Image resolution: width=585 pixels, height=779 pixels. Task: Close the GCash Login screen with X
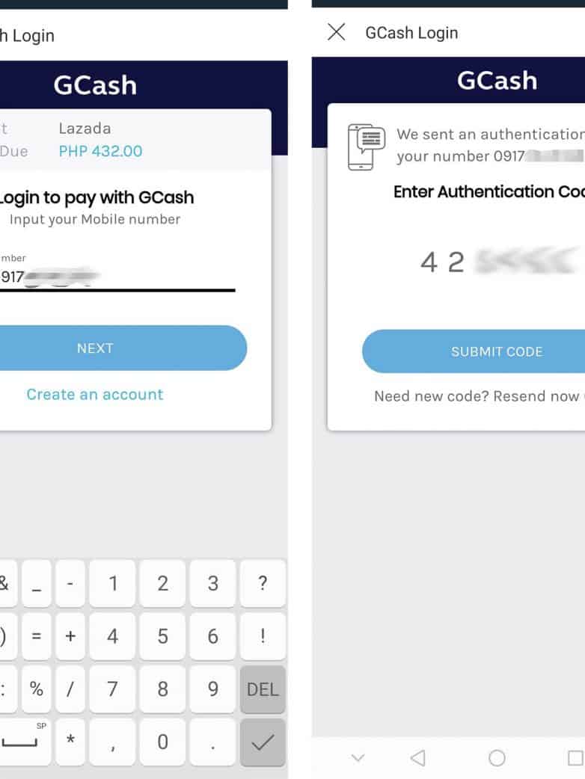337,32
